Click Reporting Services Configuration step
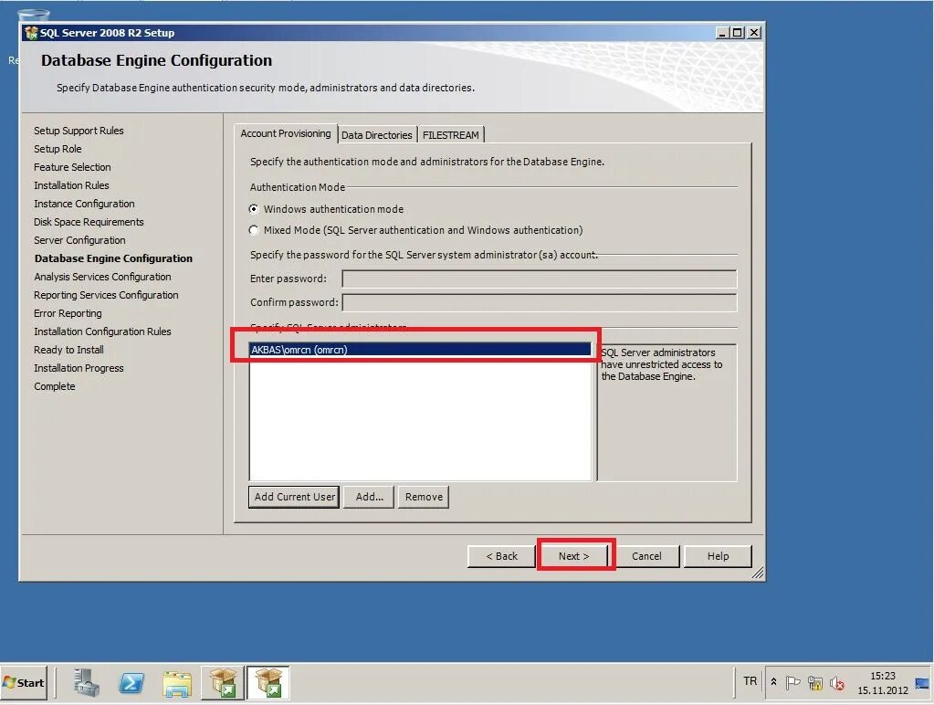The width and height of the screenshot is (934, 705). point(106,295)
